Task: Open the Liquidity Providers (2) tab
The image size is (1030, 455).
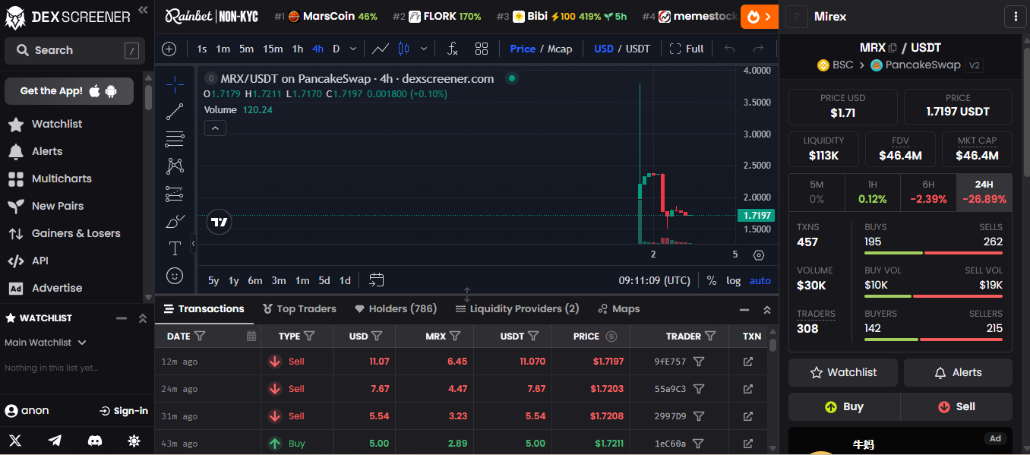Action: [x=517, y=308]
